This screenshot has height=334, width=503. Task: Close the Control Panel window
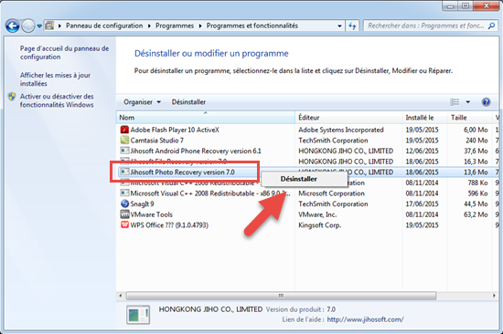point(487,5)
